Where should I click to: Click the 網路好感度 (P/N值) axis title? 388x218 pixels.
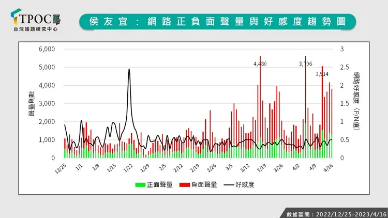point(356,101)
